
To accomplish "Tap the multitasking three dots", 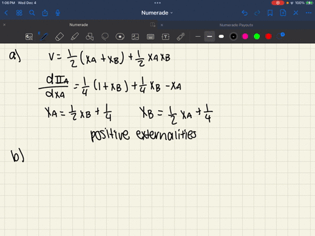I will pyautogui.click(x=157, y=3).
